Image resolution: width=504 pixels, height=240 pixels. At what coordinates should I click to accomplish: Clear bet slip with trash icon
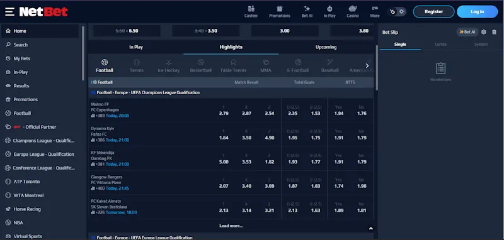495,32
